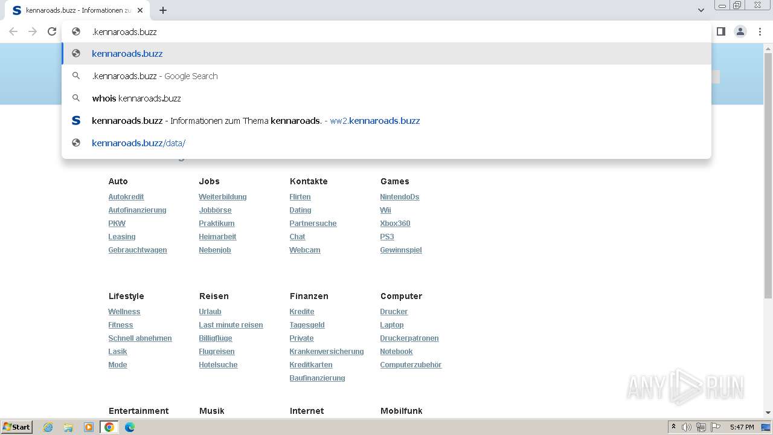This screenshot has height=435, width=773.
Task: Select the kennaroads.buzz autocomplete suggestion
Action: (386, 53)
